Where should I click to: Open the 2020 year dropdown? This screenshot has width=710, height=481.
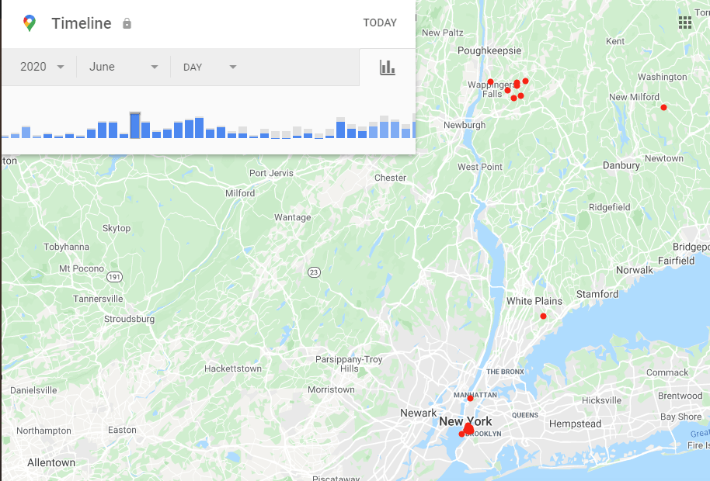(x=42, y=67)
